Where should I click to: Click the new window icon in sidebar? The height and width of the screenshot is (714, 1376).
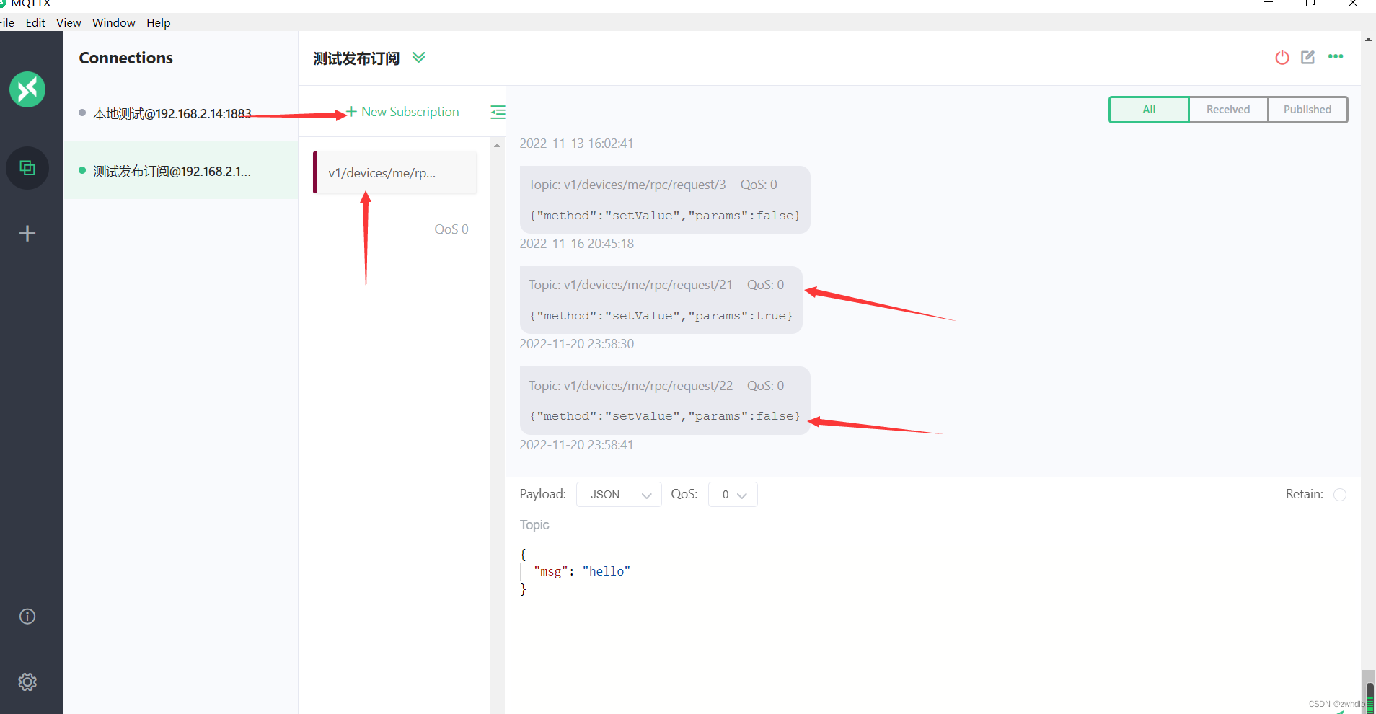(27, 167)
